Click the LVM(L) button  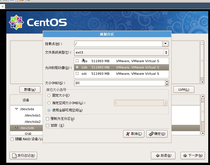[184, 89]
